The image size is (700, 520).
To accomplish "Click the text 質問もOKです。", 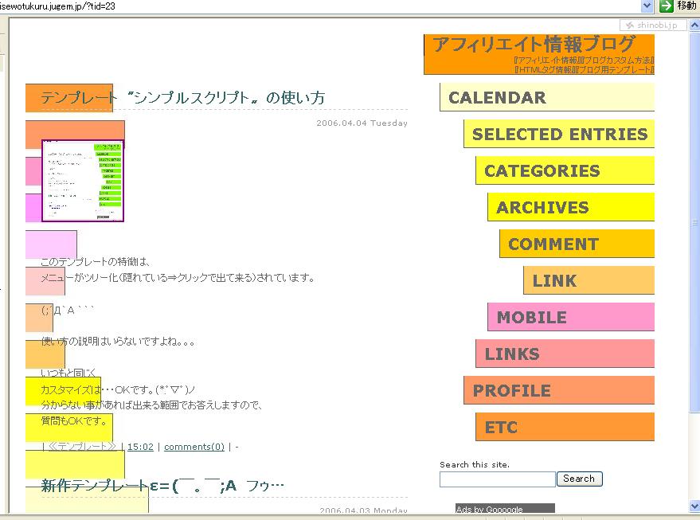I will pyautogui.click(x=73, y=420).
